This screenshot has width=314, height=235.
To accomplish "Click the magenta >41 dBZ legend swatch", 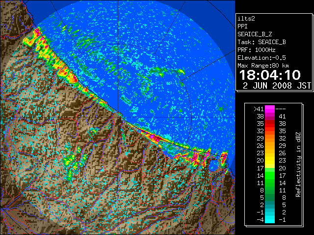I will (x=270, y=109).
